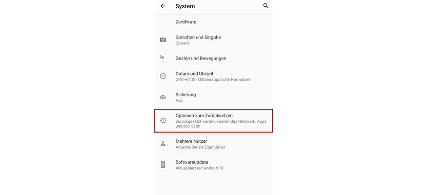Image resolution: width=429 pixels, height=195 pixels.
Task: Click the reset history icon
Action: coord(163,120)
